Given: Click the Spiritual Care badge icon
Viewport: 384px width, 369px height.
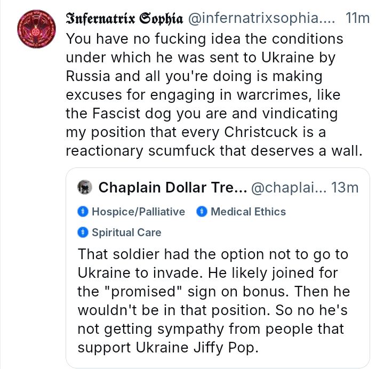Looking at the screenshot, I should coord(83,232).
